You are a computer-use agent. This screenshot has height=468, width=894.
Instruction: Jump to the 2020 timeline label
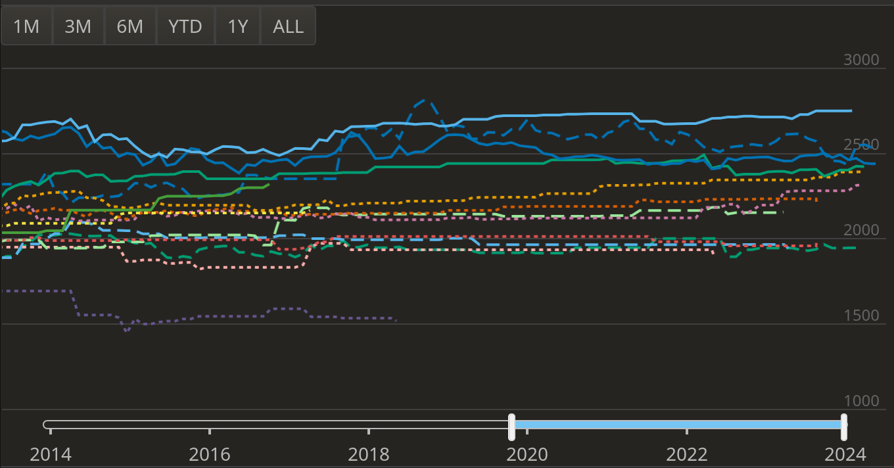pyautogui.click(x=528, y=454)
